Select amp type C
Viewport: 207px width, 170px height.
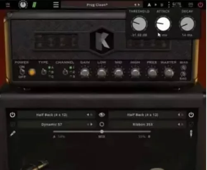pyautogui.click(x=51, y=76)
